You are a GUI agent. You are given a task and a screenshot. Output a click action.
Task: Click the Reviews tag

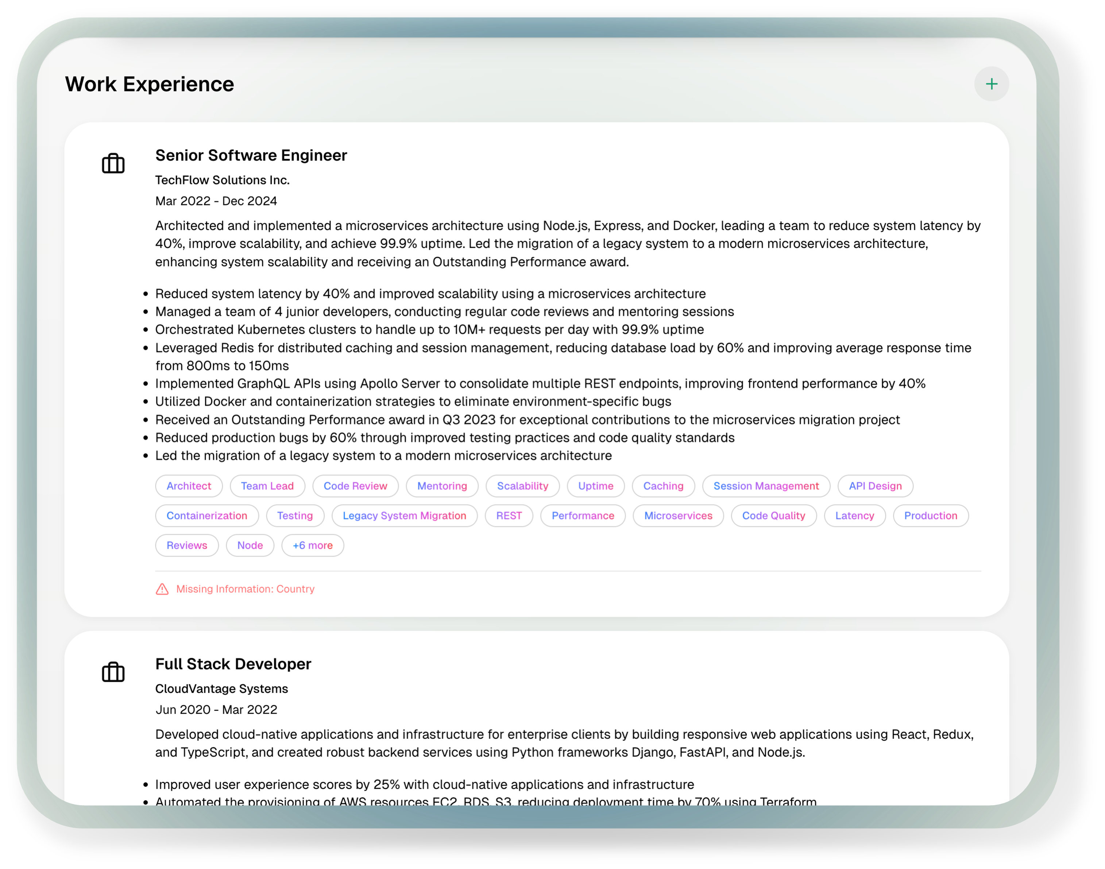coord(187,545)
